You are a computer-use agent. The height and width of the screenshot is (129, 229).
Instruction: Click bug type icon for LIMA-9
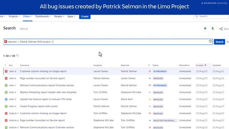[6, 71]
